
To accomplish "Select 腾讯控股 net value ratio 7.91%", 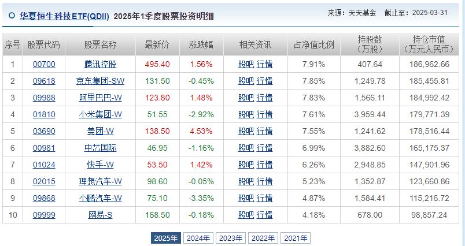I will [313, 64].
